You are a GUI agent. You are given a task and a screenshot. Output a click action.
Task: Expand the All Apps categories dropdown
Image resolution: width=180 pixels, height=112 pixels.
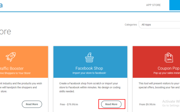coord(159,25)
